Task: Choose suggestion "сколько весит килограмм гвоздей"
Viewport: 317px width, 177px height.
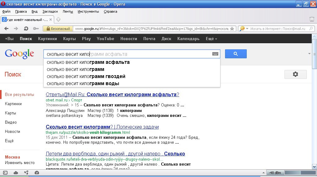Action: point(132,76)
